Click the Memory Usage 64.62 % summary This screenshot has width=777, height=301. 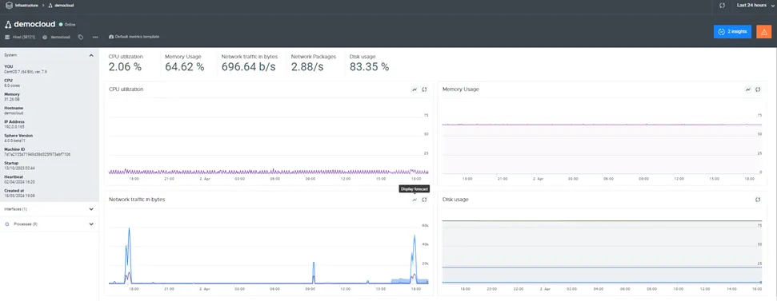point(184,63)
